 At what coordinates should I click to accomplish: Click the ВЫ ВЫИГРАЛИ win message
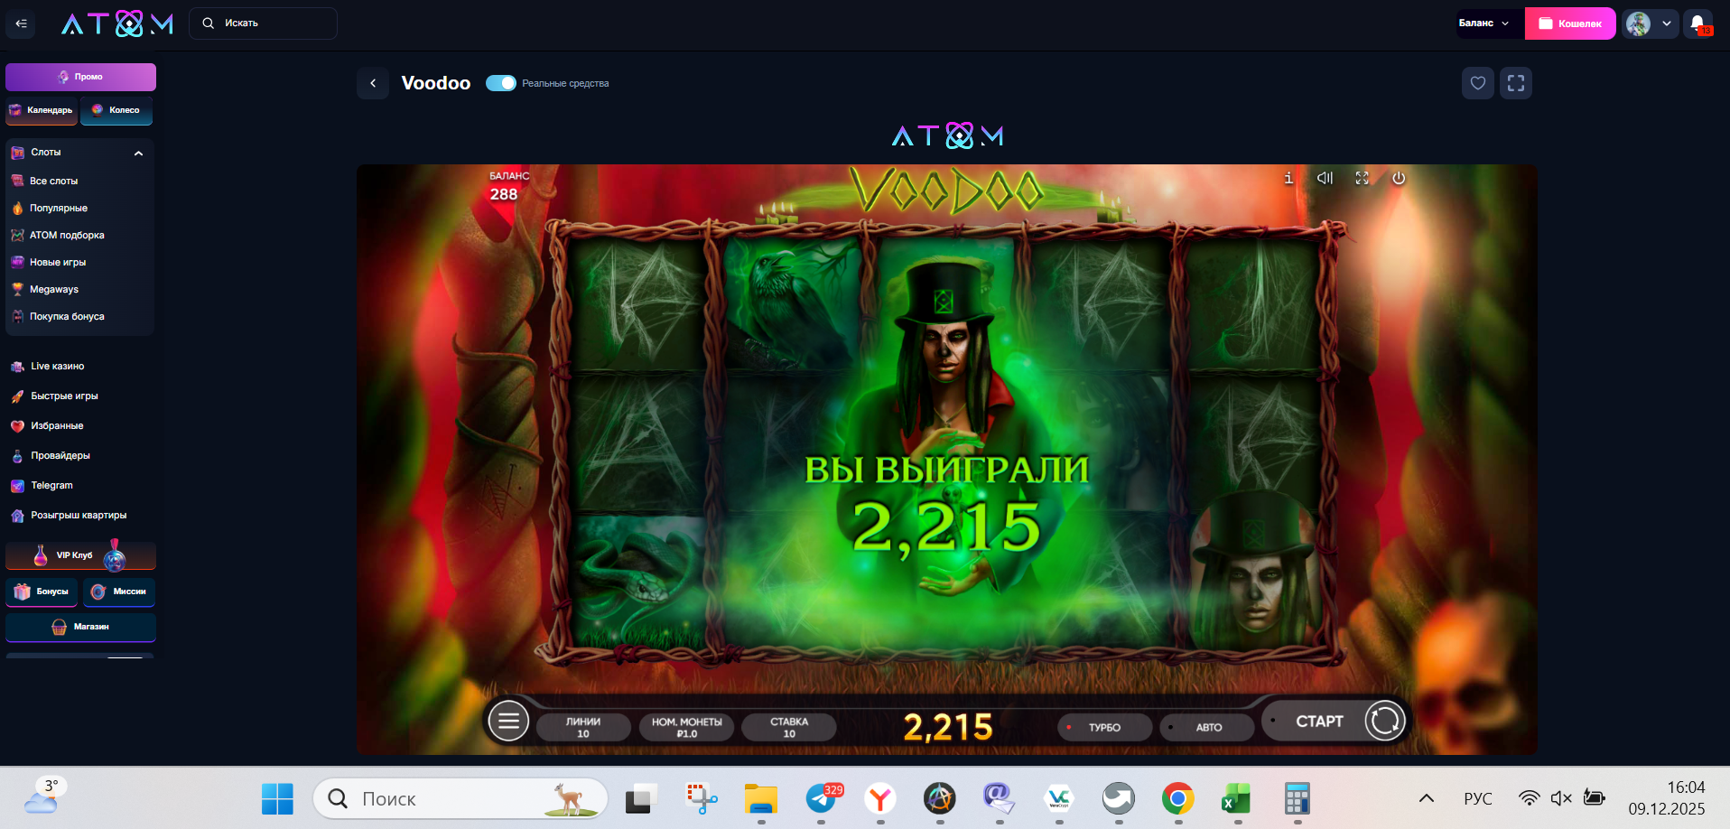click(946, 470)
